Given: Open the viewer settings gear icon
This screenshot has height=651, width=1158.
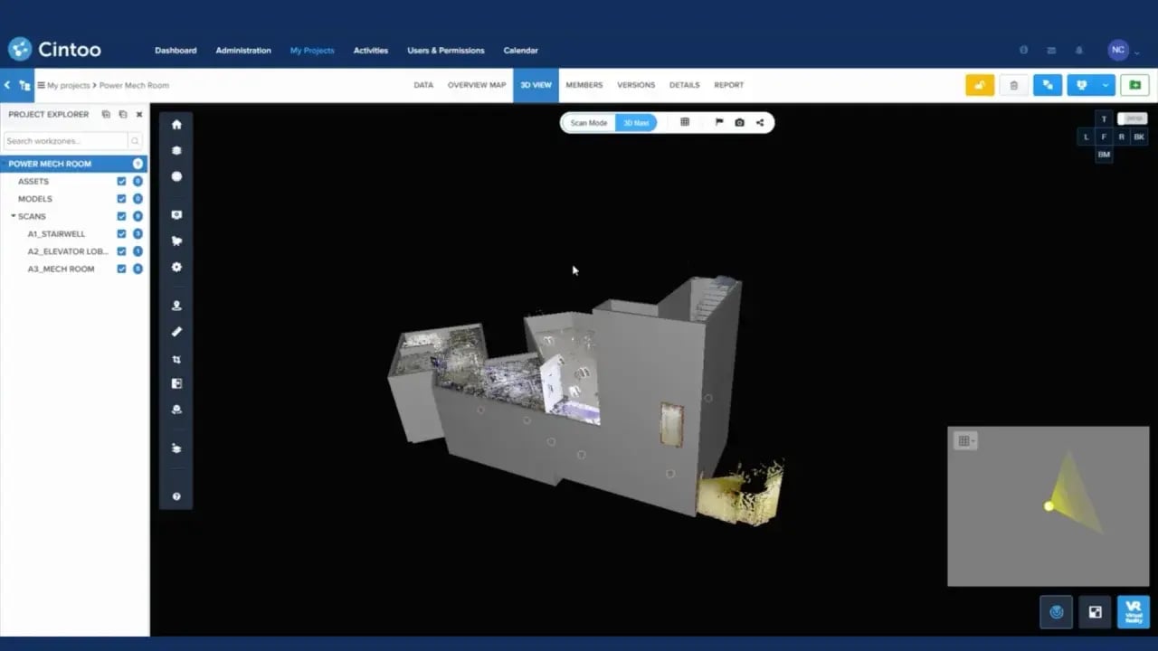Looking at the screenshot, I should pos(176,268).
